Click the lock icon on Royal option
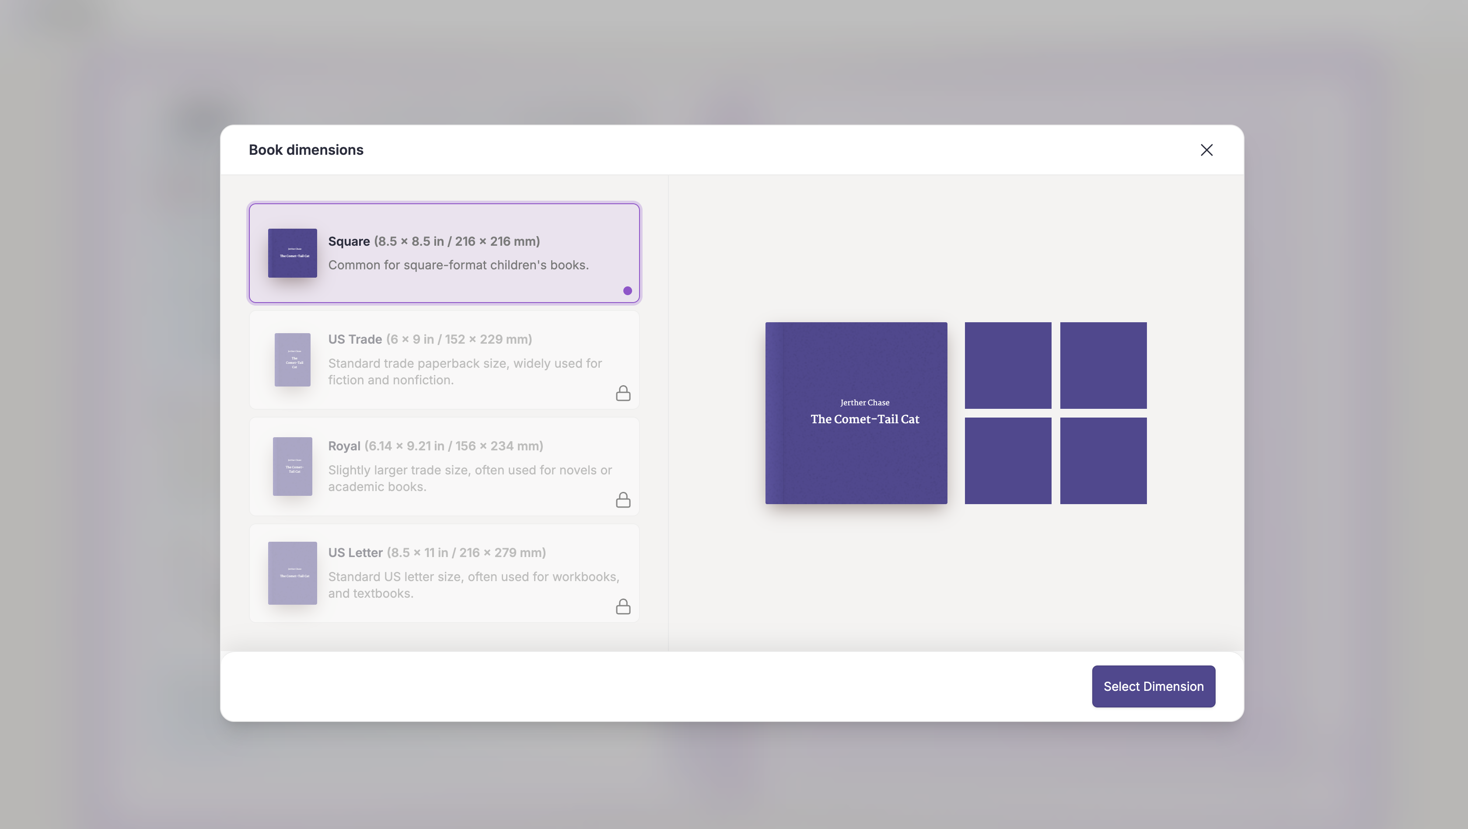The image size is (1468, 829). tap(623, 500)
